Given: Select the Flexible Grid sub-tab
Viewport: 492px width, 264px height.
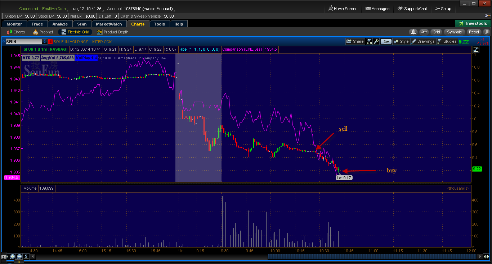Looking at the screenshot, I should [x=75, y=32].
